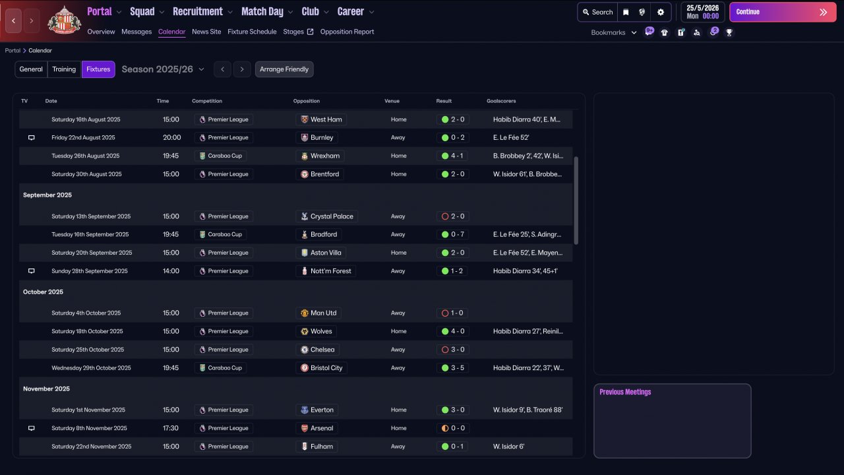844x475 pixels.
Task: Click the Arrange Friendly button
Action: (x=284, y=69)
